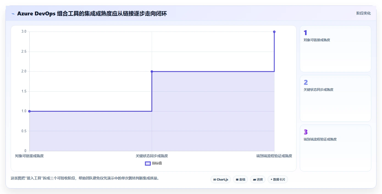Click the caption sentence starting 这张图把
Screen dimensions: 382x194
coord(85,178)
